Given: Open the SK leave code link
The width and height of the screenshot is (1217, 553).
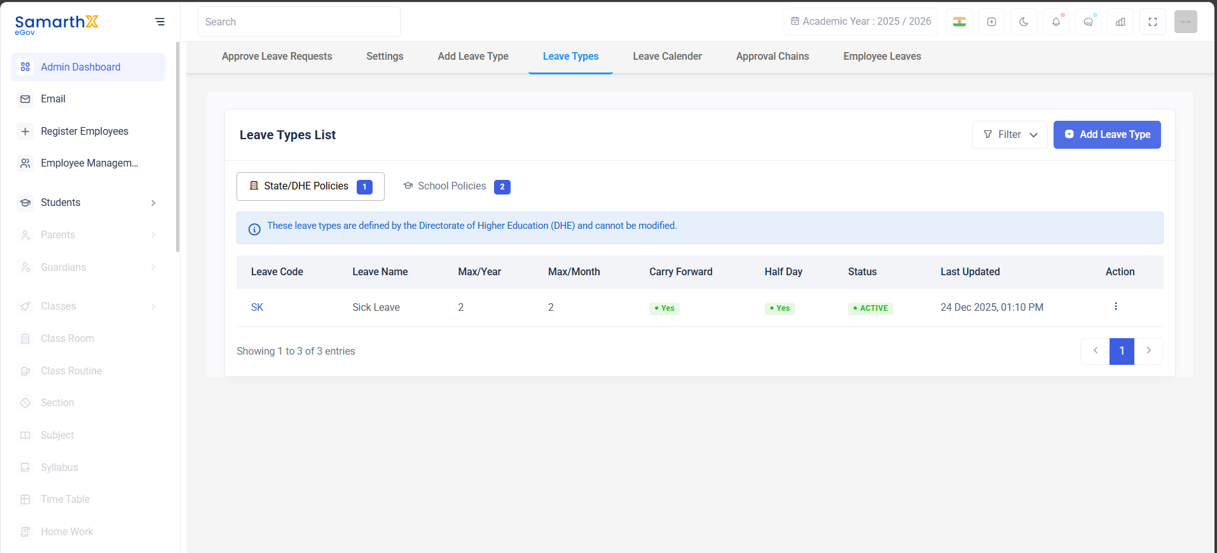Looking at the screenshot, I should point(257,308).
